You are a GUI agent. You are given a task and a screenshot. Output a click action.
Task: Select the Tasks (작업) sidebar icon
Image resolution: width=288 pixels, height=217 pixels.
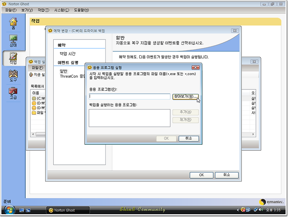tap(13, 58)
